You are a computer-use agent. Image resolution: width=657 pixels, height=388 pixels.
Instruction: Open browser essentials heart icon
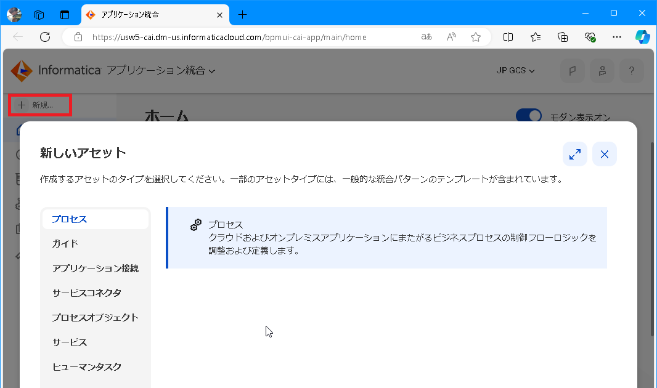590,37
